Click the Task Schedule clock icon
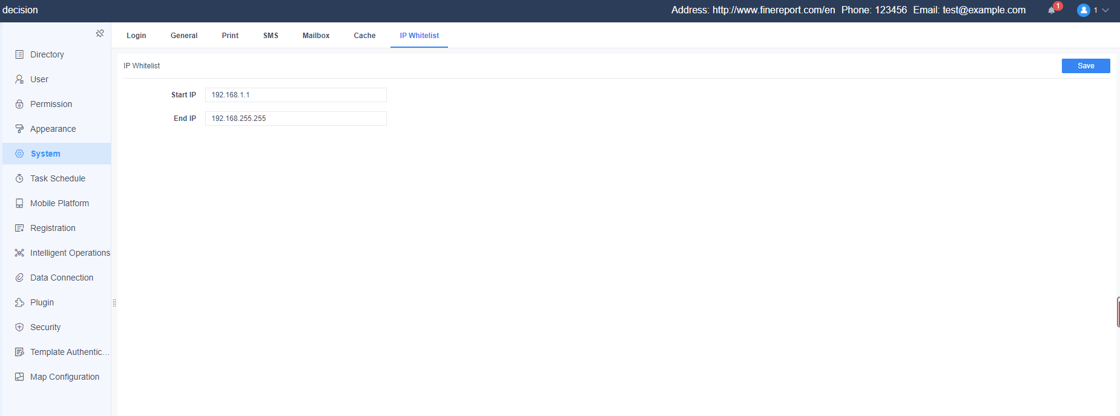Screen dimensions: 1120x416 point(19,178)
